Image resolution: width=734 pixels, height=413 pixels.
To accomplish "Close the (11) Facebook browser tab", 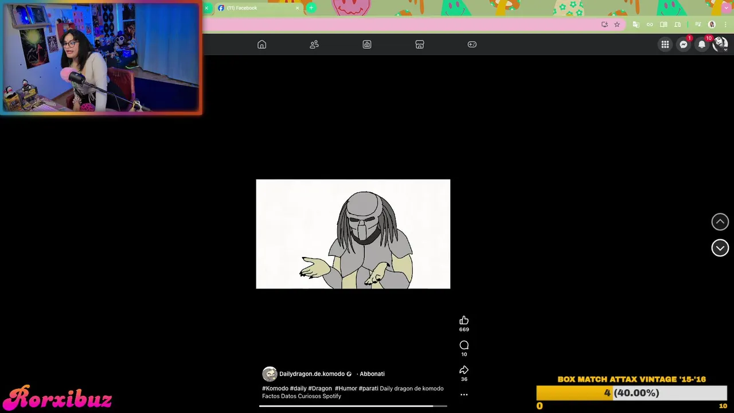I will pos(297,8).
